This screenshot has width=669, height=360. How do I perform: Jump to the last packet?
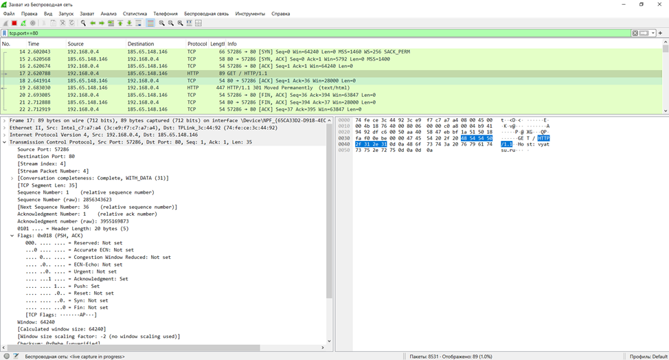click(x=129, y=23)
